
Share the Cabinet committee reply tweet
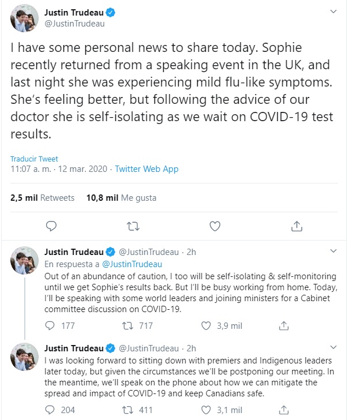click(283, 325)
